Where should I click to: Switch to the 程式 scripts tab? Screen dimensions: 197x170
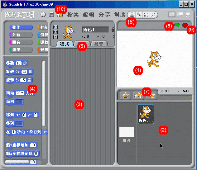[65, 44]
